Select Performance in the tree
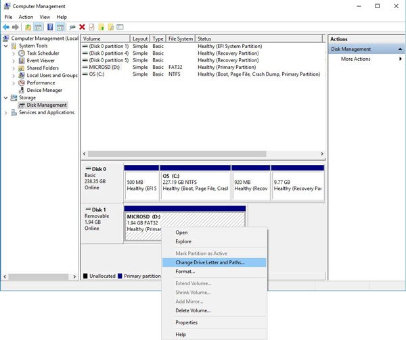Screen dimensions: 406x340 click(x=41, y=82)
